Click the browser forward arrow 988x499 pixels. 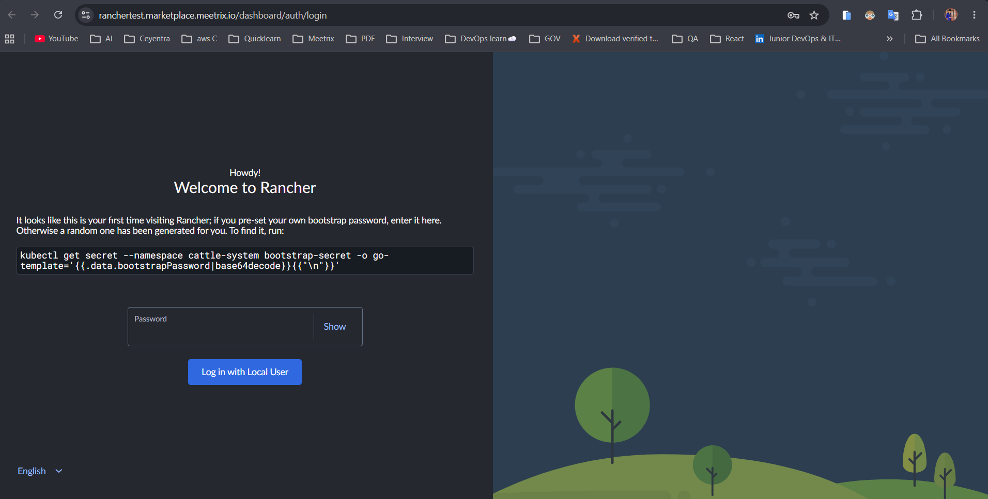coord(35,15)
